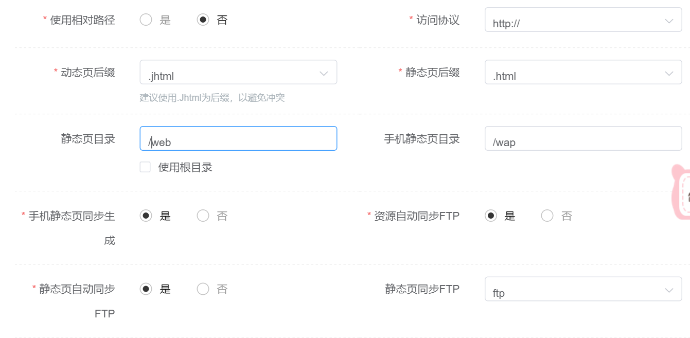Open the 访问协议 dropdown

(x=582, y=20)
